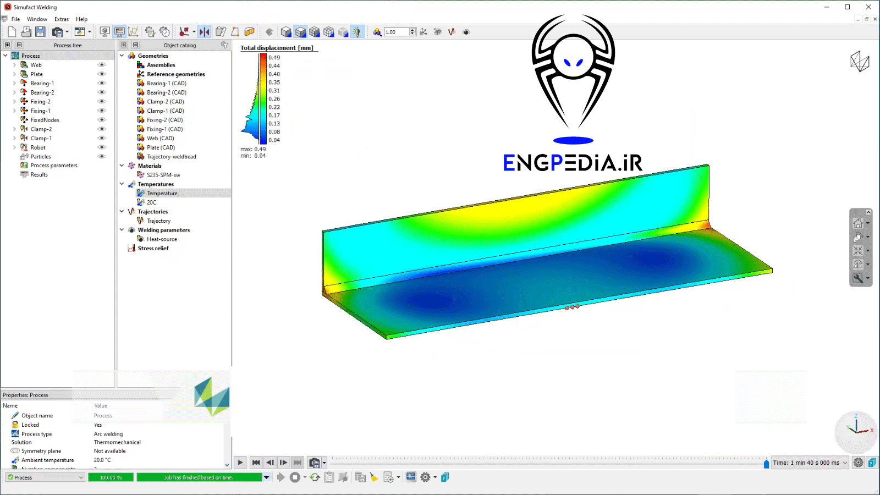Collapse the Temperatures group

click(x=122, y=184)
